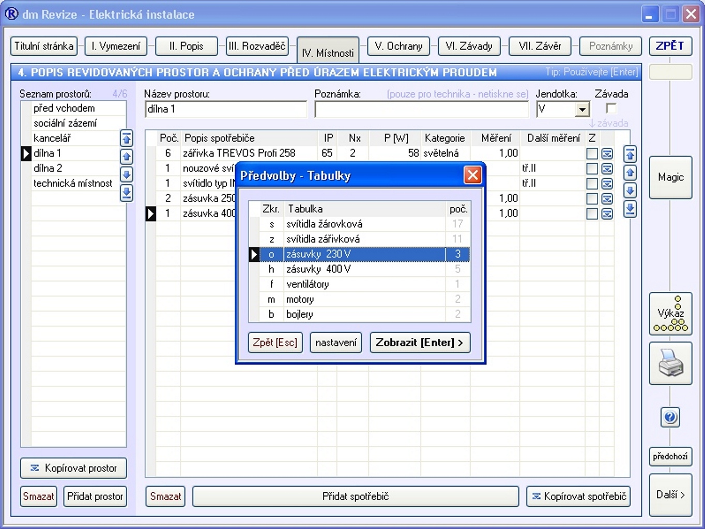Move room to bottom of Seznam prostorů

[126, 193]
